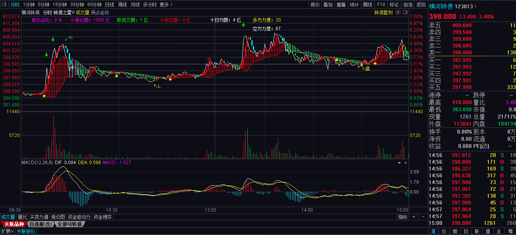This screenshot has width=516, height=235.
Task: Click the 标记 mark tool
Action: tap(394, 5)
